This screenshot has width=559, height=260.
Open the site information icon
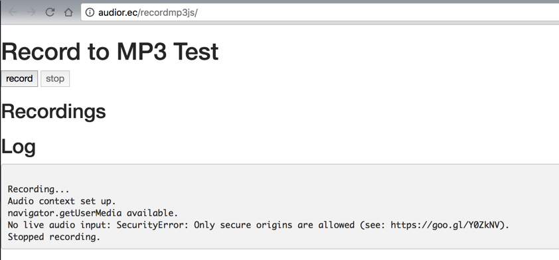point(90,13)
